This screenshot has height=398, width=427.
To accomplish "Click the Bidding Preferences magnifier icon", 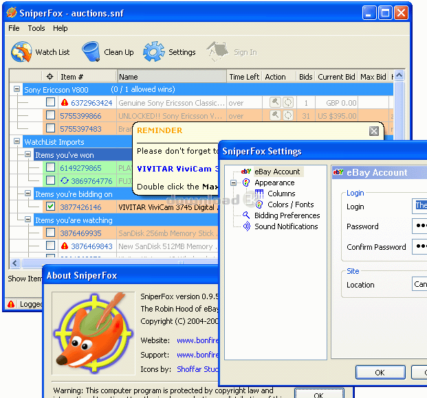I will (x=246, y=215).
